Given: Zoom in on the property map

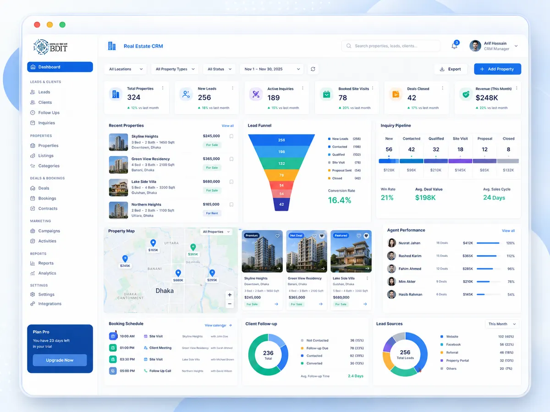Looking at the screenshot, I should pyautogui.click(x=230, y=295).
